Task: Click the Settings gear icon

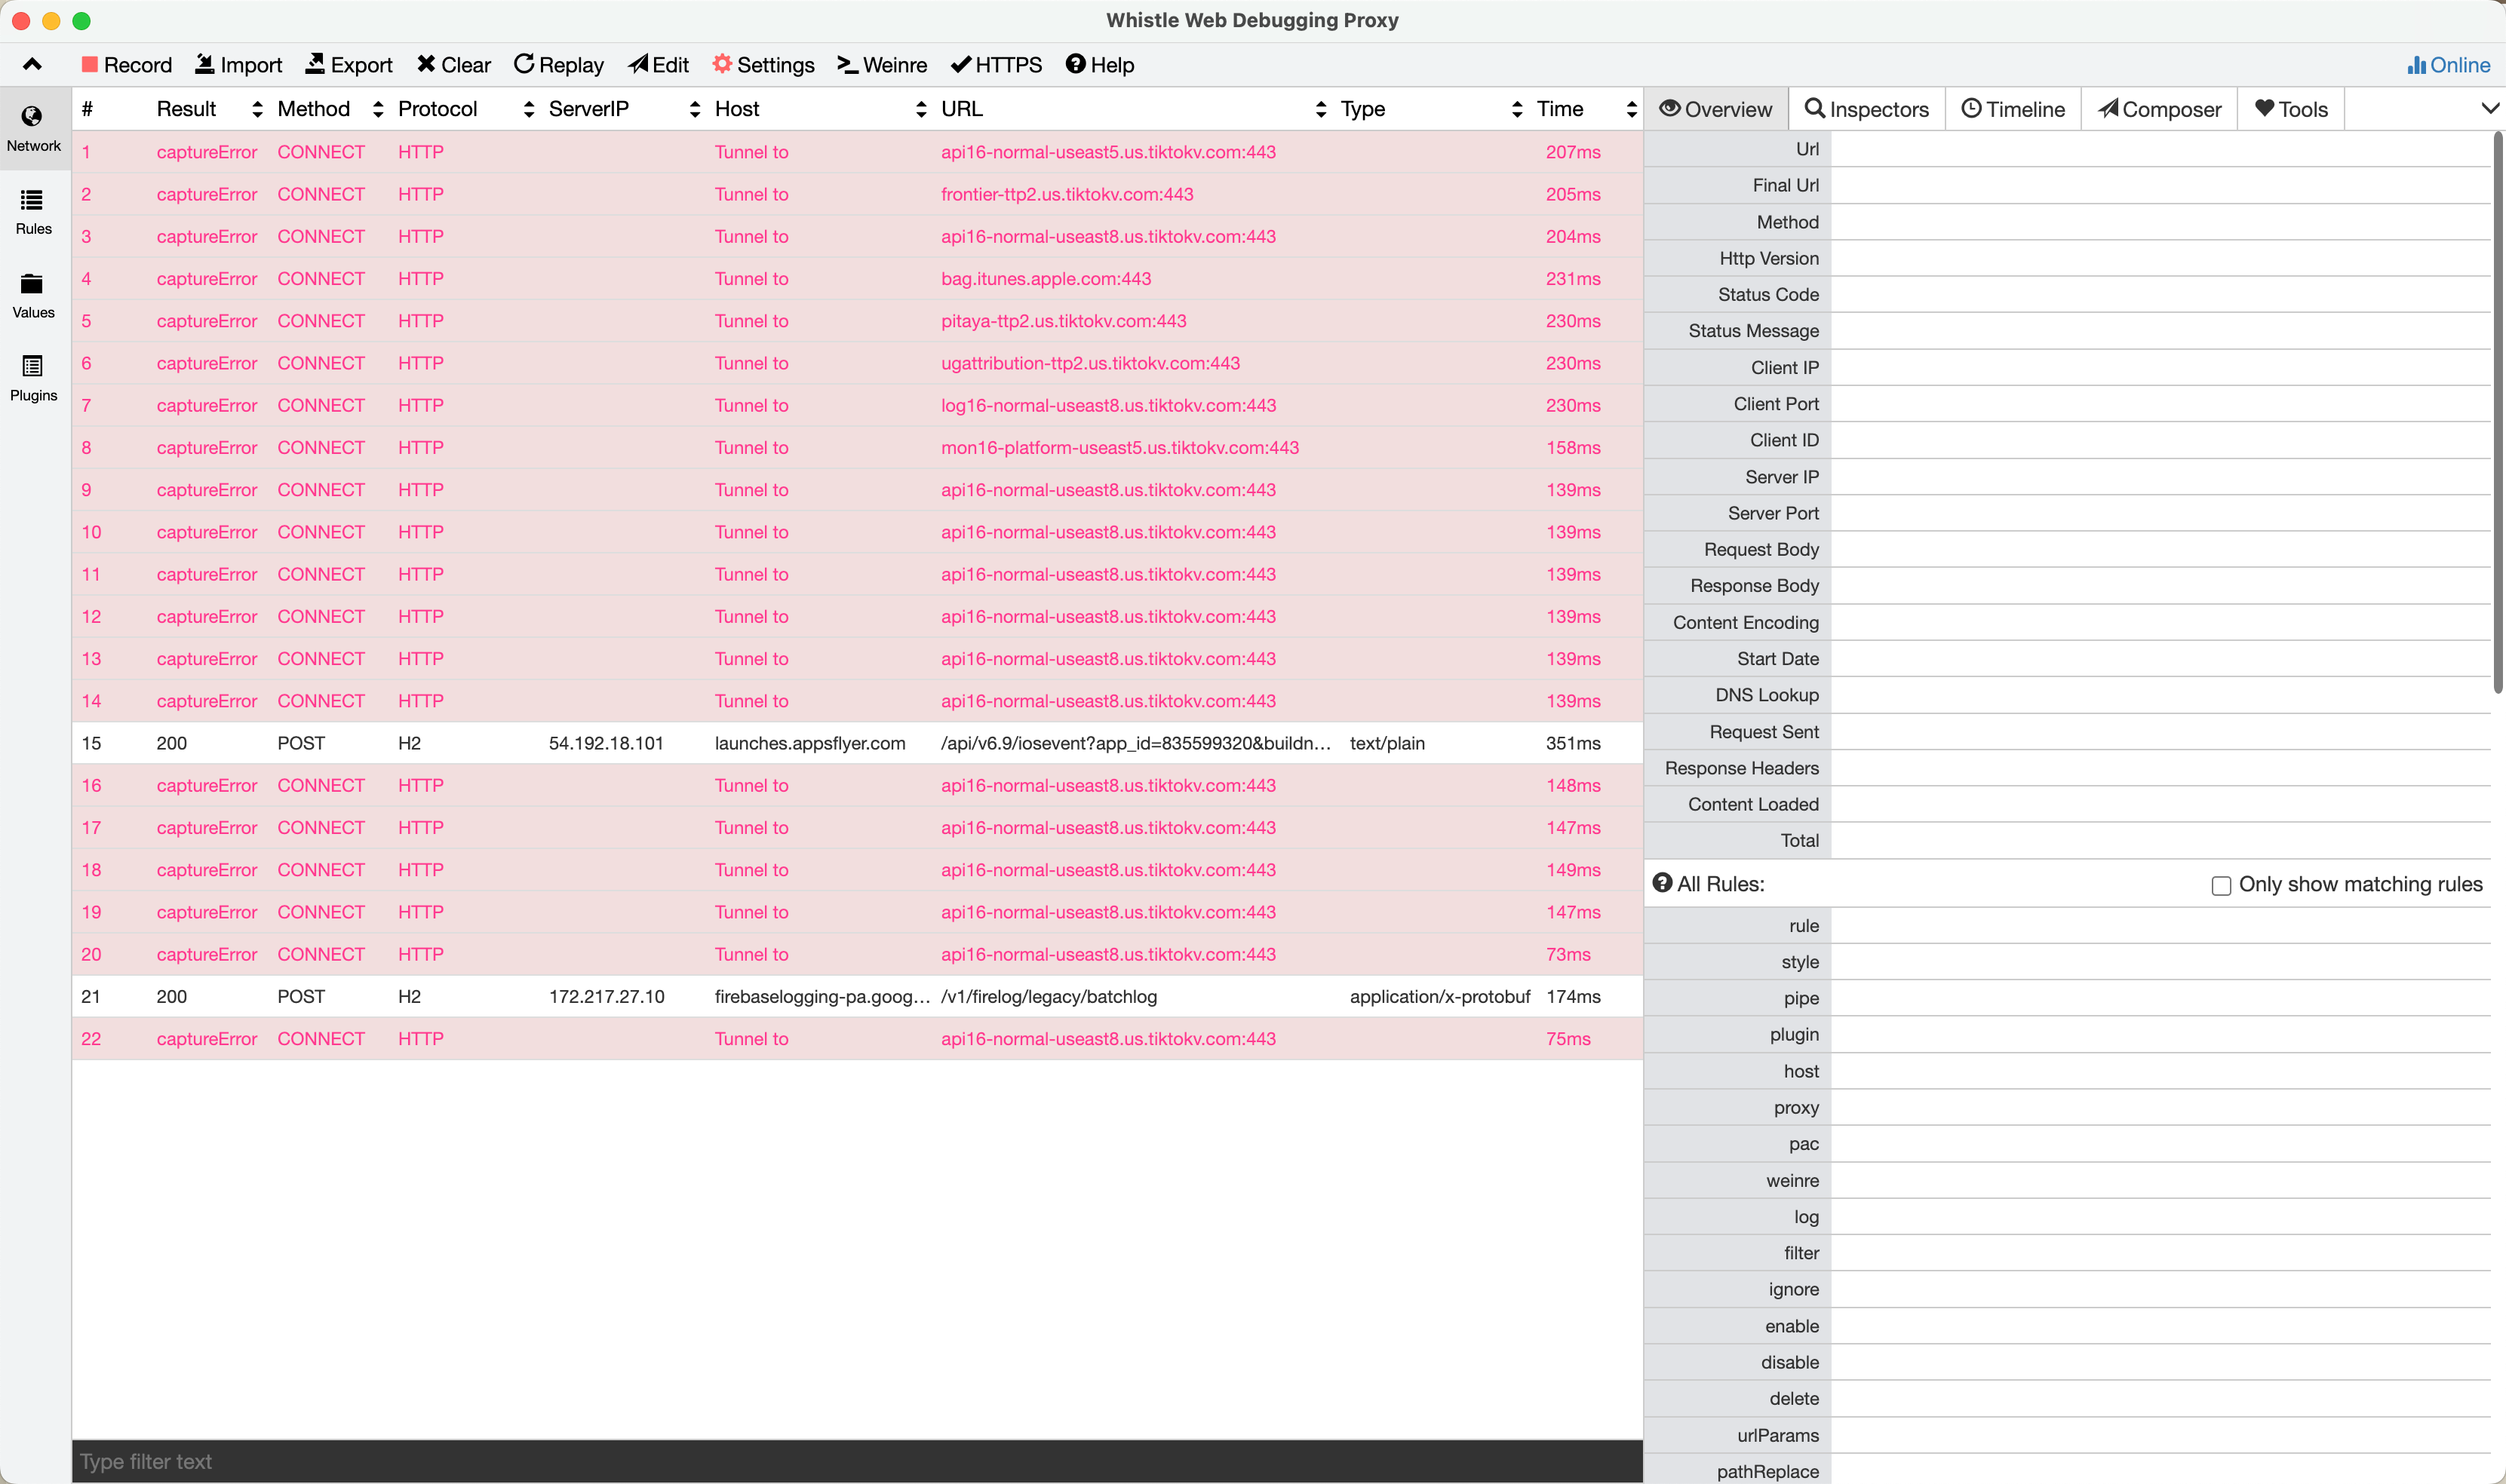Action: 722,65
